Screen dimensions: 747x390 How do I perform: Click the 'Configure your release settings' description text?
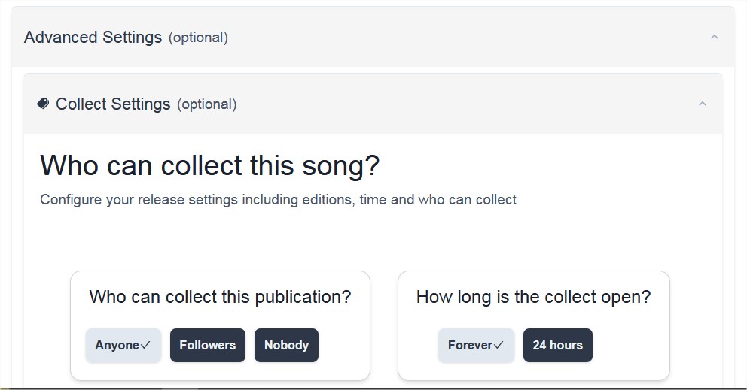point(278,200)
